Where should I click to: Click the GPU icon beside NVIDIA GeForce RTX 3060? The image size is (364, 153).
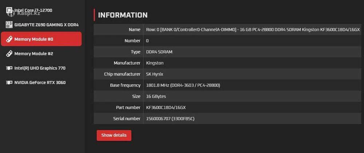[x=9, y=82]
